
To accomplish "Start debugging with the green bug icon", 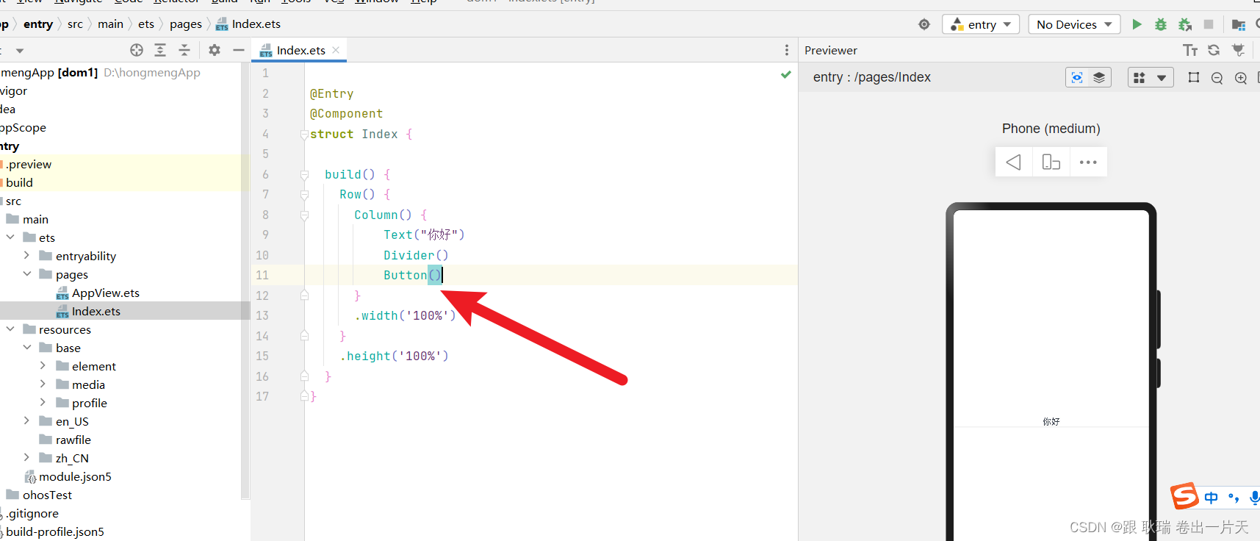I will 1161,24.
